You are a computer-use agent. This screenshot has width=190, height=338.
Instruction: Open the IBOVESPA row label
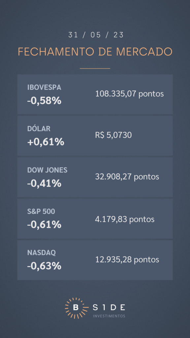44,87
